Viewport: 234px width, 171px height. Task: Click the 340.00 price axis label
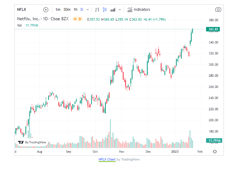pos(213,42)
